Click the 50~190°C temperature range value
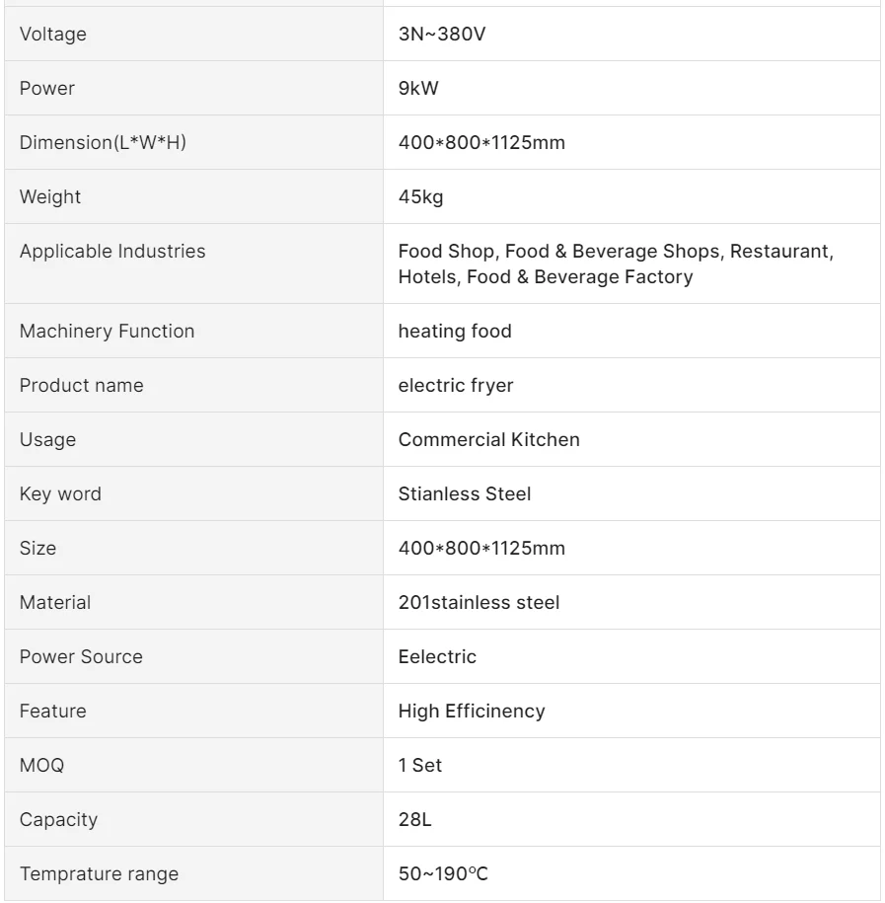This screenshot has height=903, width=885. tap(441, 873)
